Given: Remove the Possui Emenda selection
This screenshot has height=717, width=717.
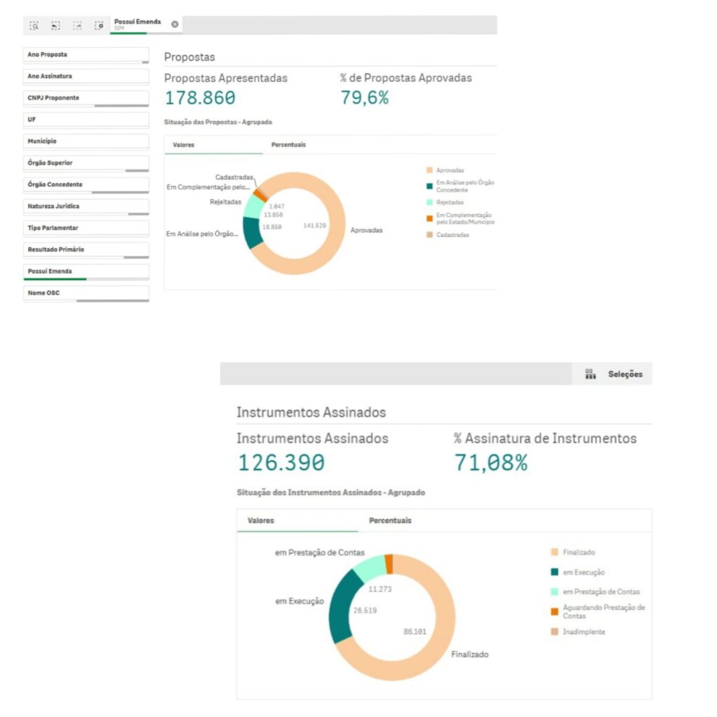Looking at the screenshot, I should [x=175, y=25].
